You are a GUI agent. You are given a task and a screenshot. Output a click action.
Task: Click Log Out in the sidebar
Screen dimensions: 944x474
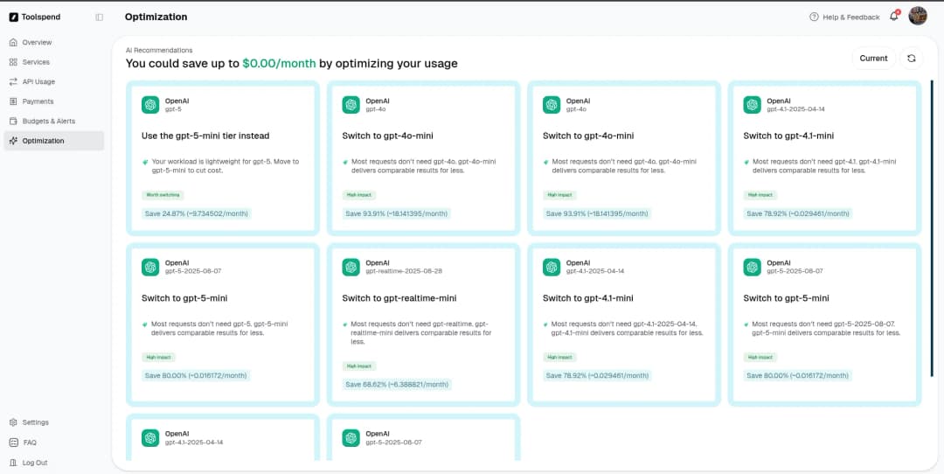click(35, 463)
